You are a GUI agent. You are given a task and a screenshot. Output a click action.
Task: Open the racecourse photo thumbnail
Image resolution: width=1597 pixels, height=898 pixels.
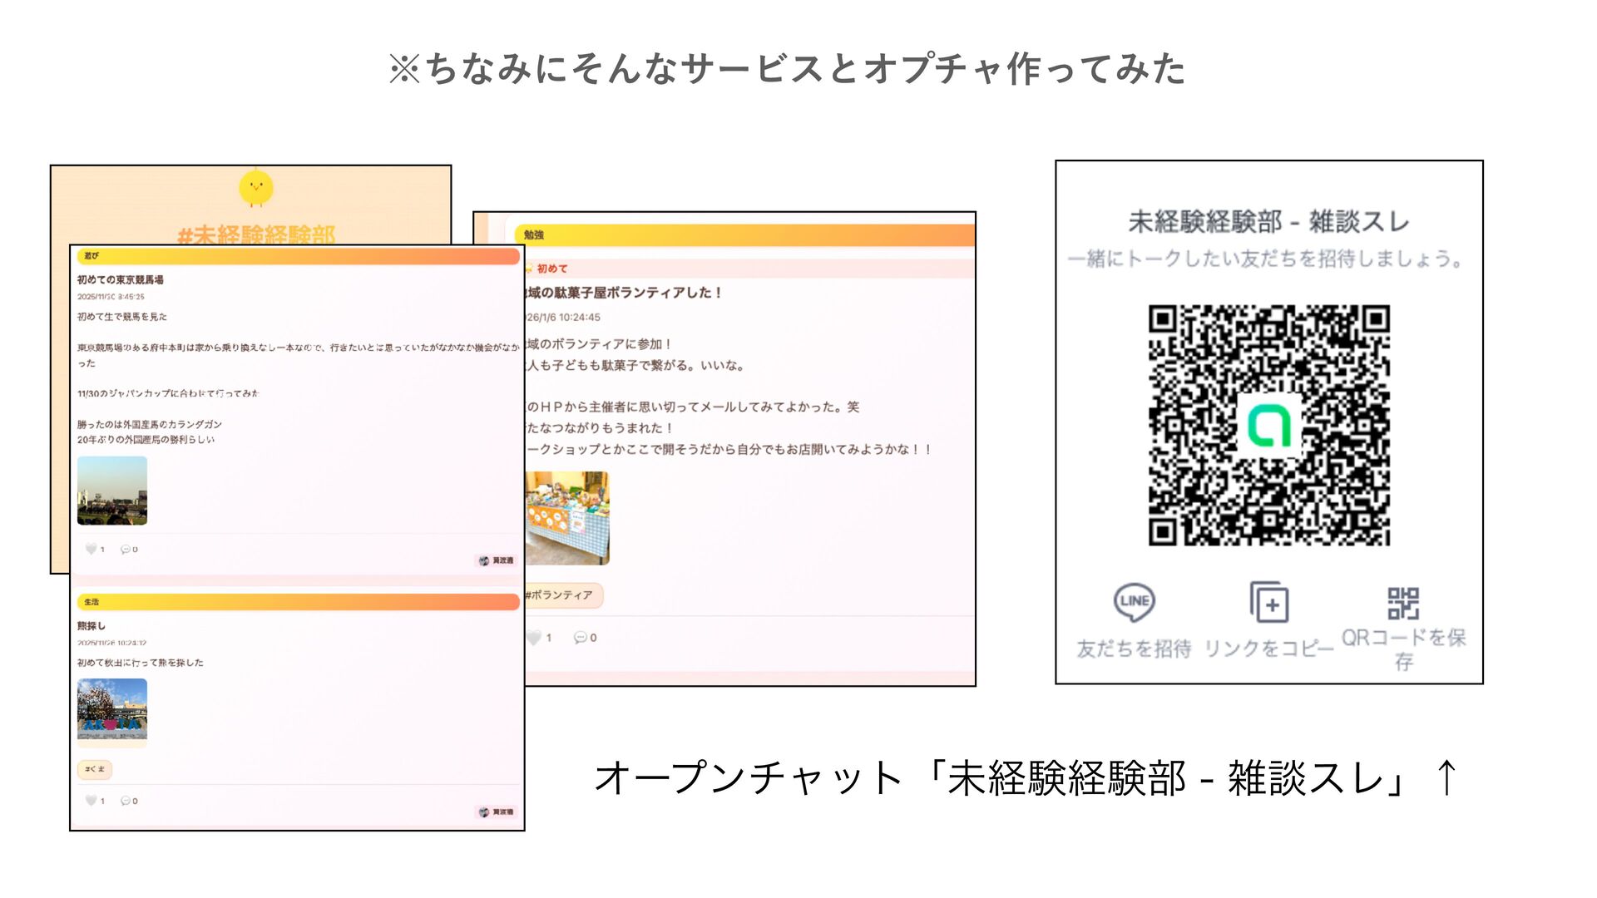click(x=112, y=491)
